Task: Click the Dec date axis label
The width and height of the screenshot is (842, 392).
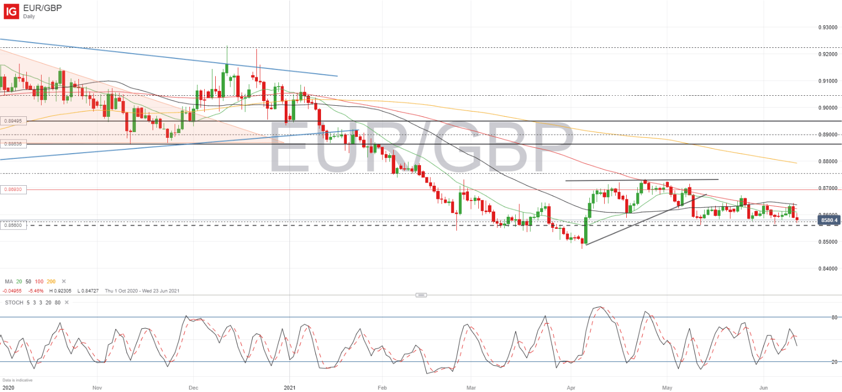Action: (193, 388)
